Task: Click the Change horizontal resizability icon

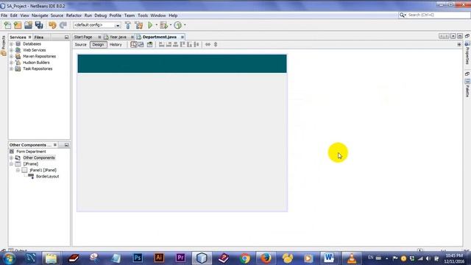Action: click(208, 44)
